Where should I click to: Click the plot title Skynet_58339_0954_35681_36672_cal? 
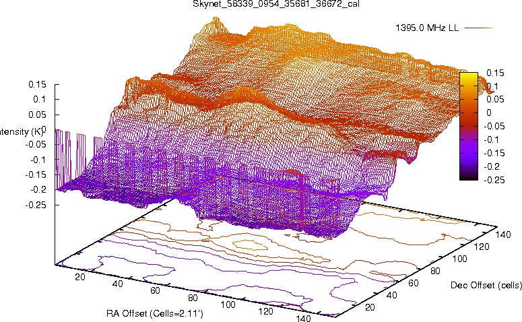(276, 4)
